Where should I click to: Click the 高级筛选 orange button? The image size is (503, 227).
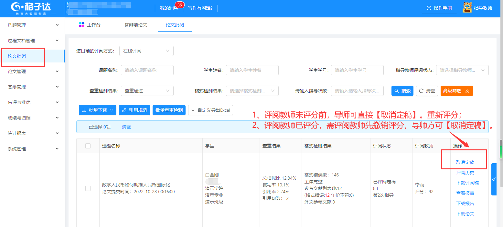coord(456,91)
